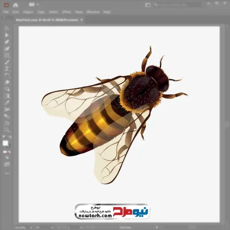This screenshot has height=230, width=230.
Task: Select the Pen tool
Action: [7, 42]
